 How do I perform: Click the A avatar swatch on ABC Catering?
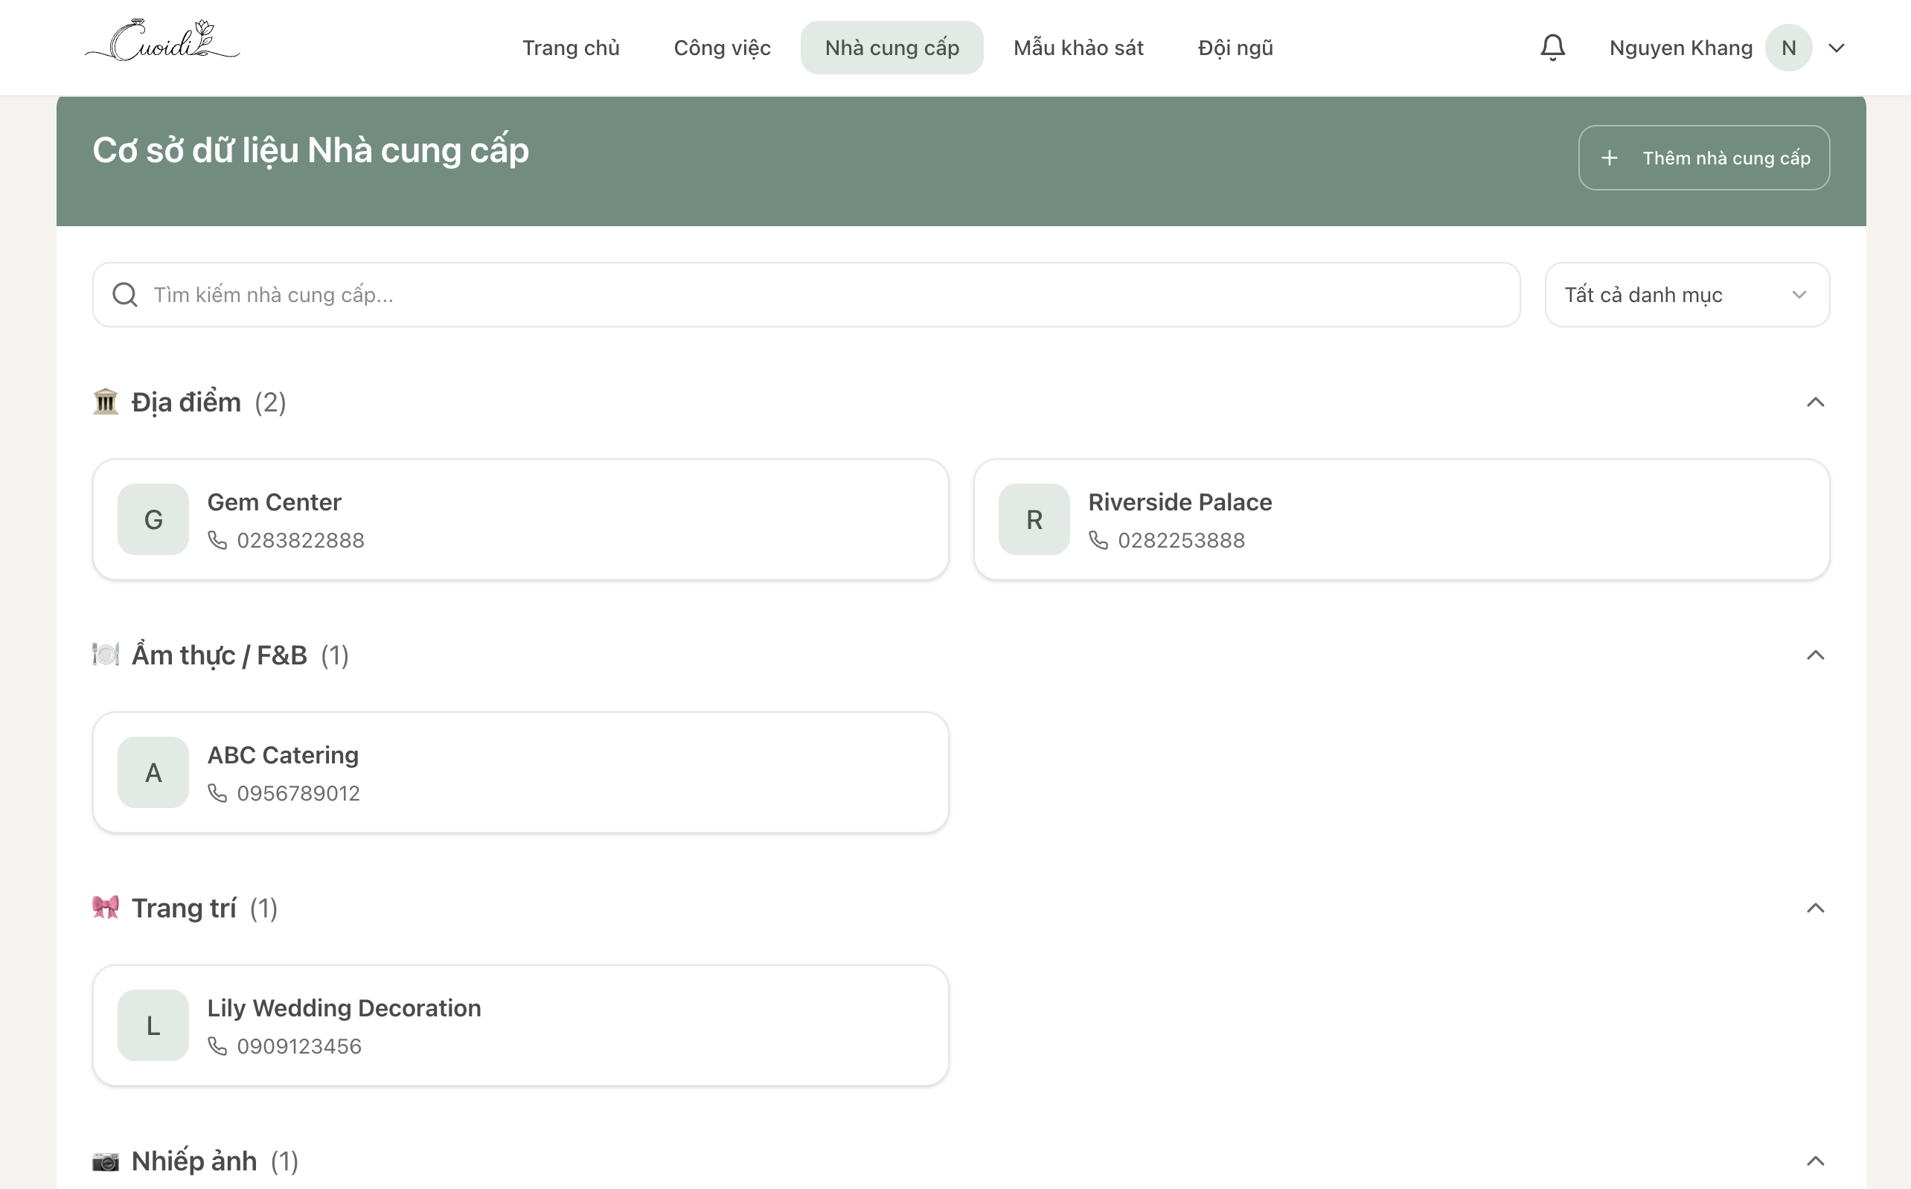153,772
